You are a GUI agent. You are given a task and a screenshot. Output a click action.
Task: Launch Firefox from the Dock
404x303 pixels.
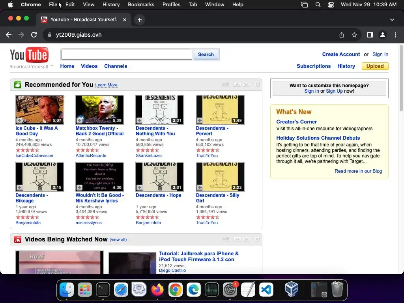point(157,290)
